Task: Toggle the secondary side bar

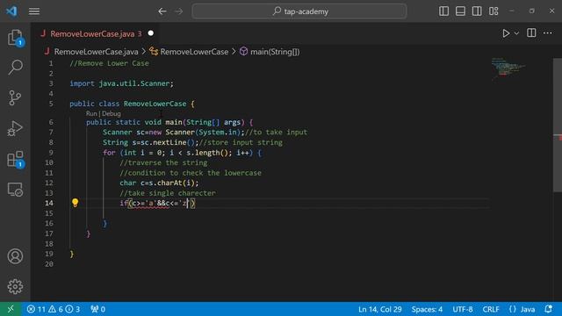Action: point(477,11)
